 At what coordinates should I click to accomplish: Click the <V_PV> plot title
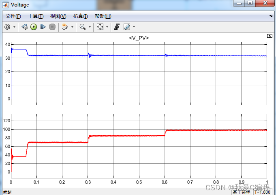[139, 38]
